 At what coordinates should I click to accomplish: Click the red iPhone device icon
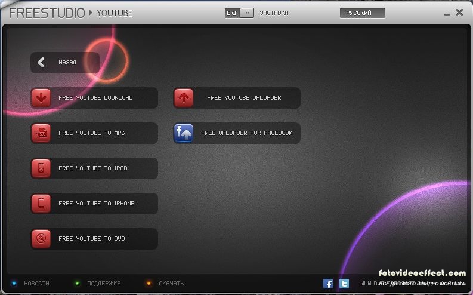click(41, 204)
